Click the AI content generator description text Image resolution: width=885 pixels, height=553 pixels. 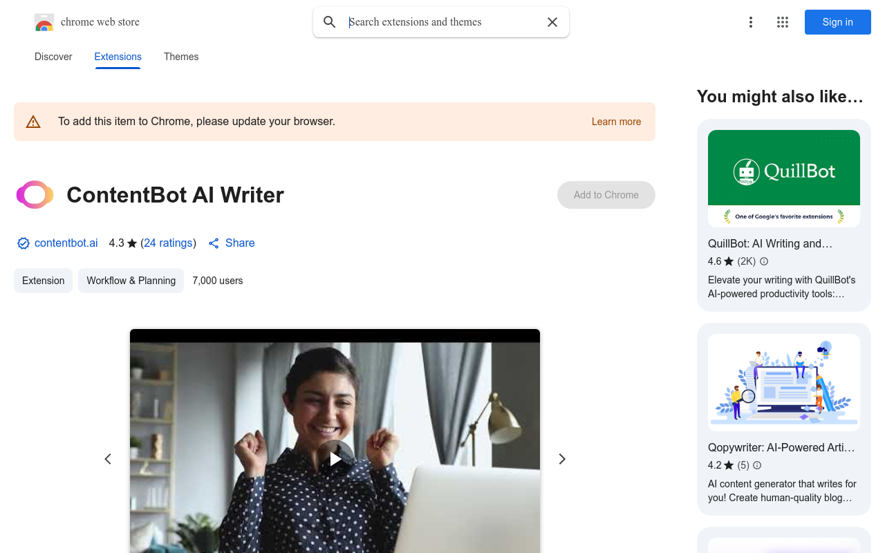point(782,491)
